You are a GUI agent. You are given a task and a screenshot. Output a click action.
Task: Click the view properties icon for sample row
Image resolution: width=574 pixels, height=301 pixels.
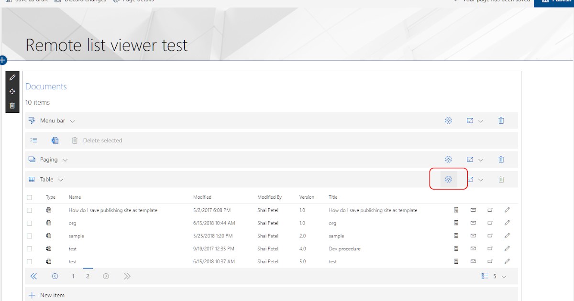456,236
